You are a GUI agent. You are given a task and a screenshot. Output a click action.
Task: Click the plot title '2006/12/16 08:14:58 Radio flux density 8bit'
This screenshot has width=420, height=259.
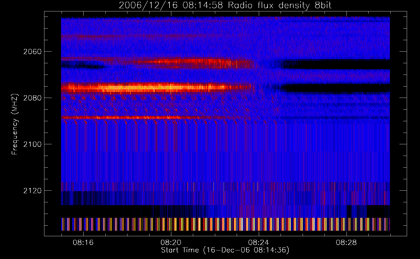pos(225,5)
